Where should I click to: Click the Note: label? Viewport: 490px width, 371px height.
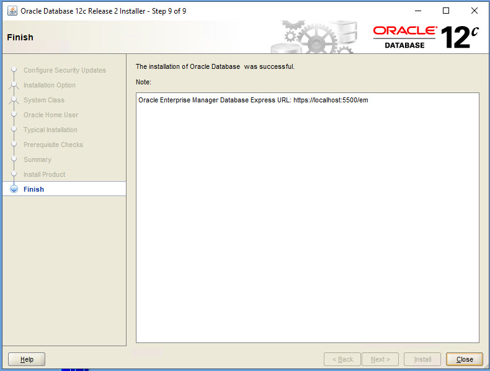(x=143, y=82)
